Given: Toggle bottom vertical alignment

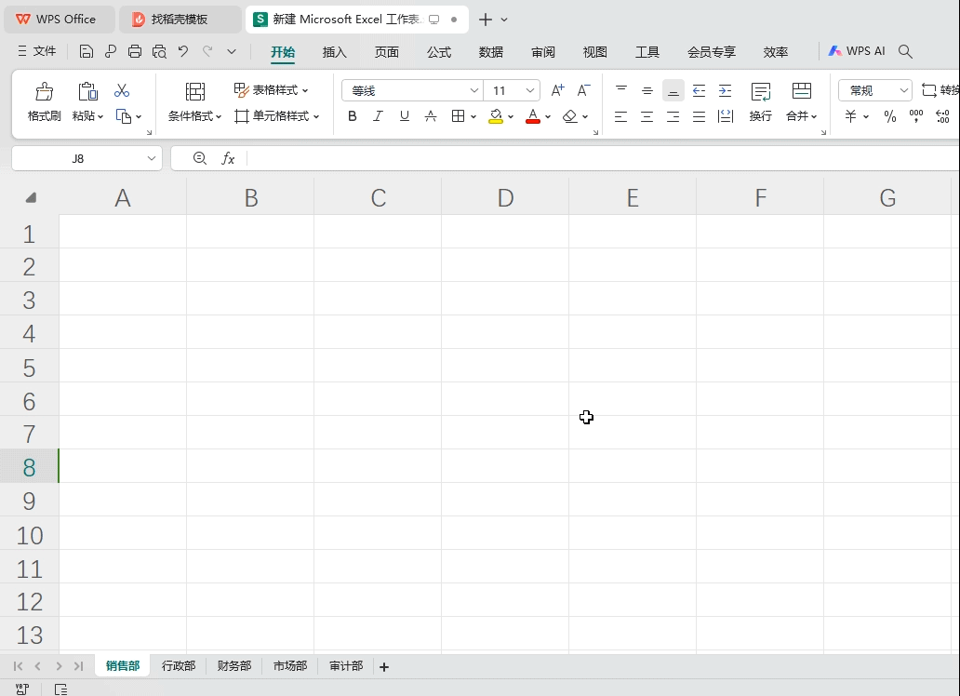Looking at the screenshot, I should 673,90.
